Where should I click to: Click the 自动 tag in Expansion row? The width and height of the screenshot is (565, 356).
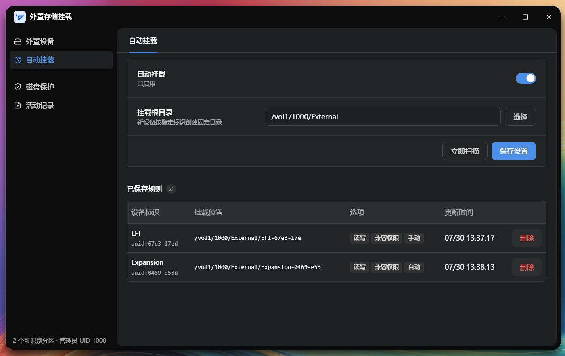414,267
